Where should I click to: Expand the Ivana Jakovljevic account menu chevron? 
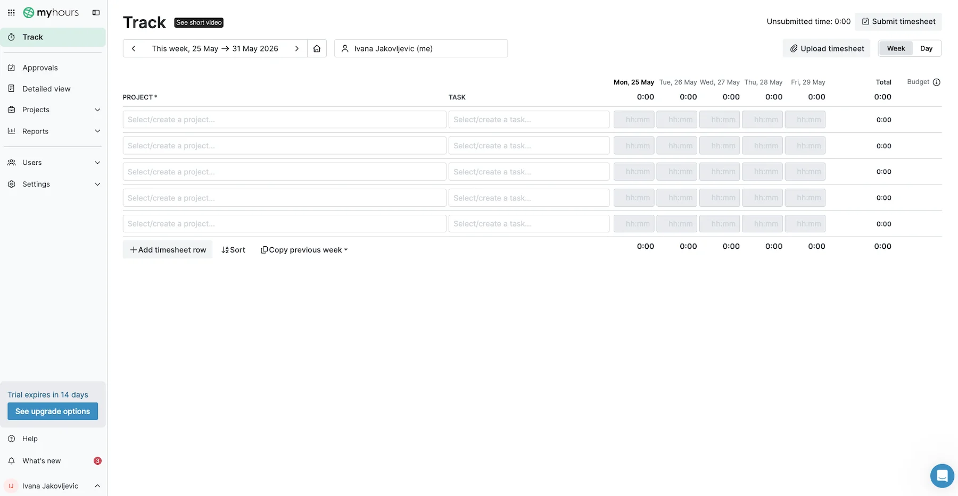point(97,486)
